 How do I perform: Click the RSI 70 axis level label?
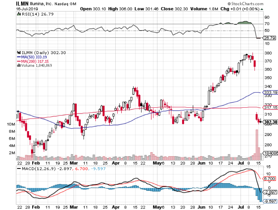[267, 24]
